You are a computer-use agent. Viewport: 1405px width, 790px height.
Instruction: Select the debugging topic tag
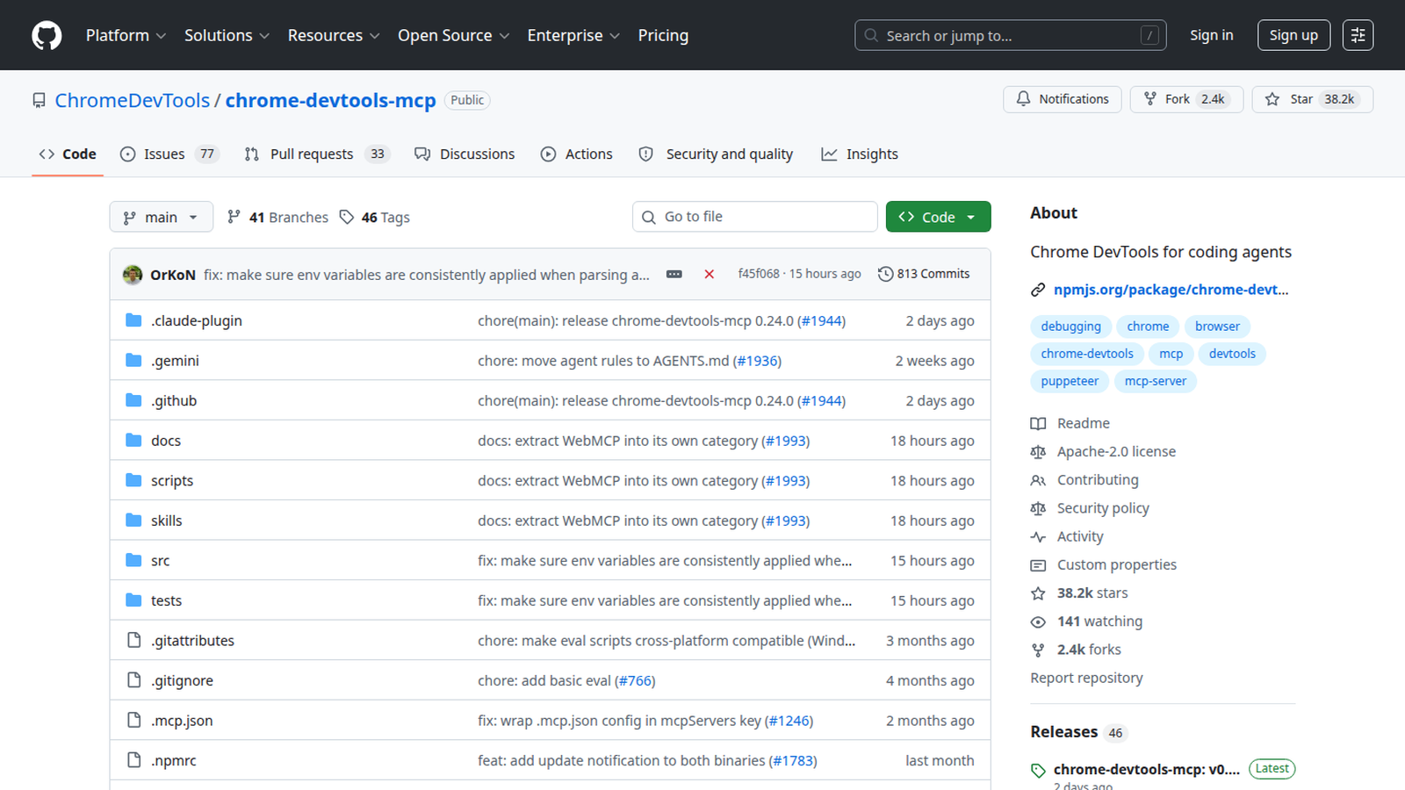[1070, 327]
